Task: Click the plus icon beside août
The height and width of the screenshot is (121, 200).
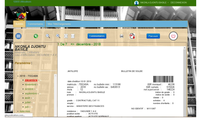Action: tap(33, 98)
